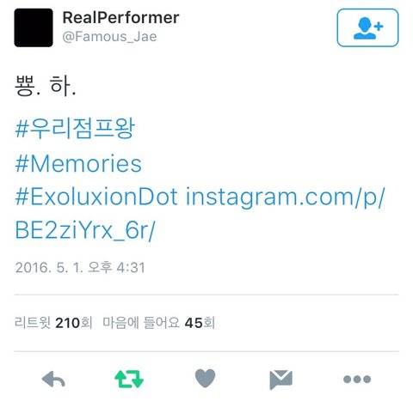Viewport: 413px width, 407px height.
Task: Follow the user with add-person button
Action: (367, 27)
